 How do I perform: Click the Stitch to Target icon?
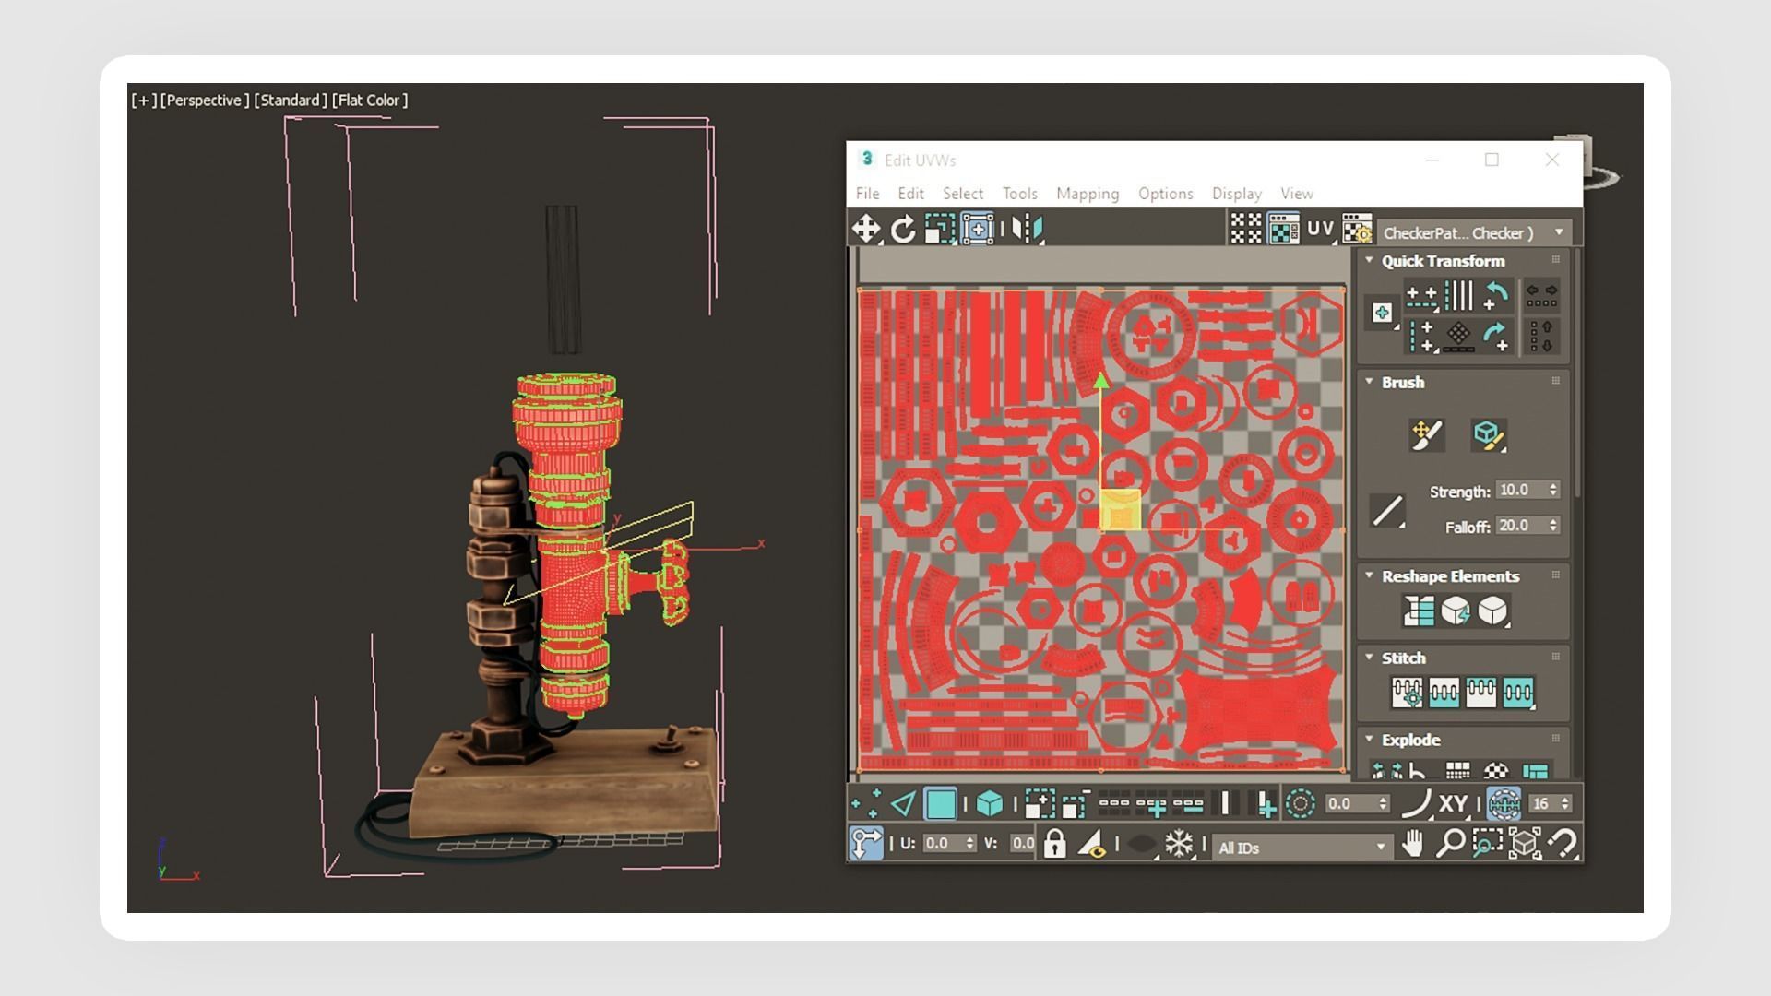point(1407,693)
